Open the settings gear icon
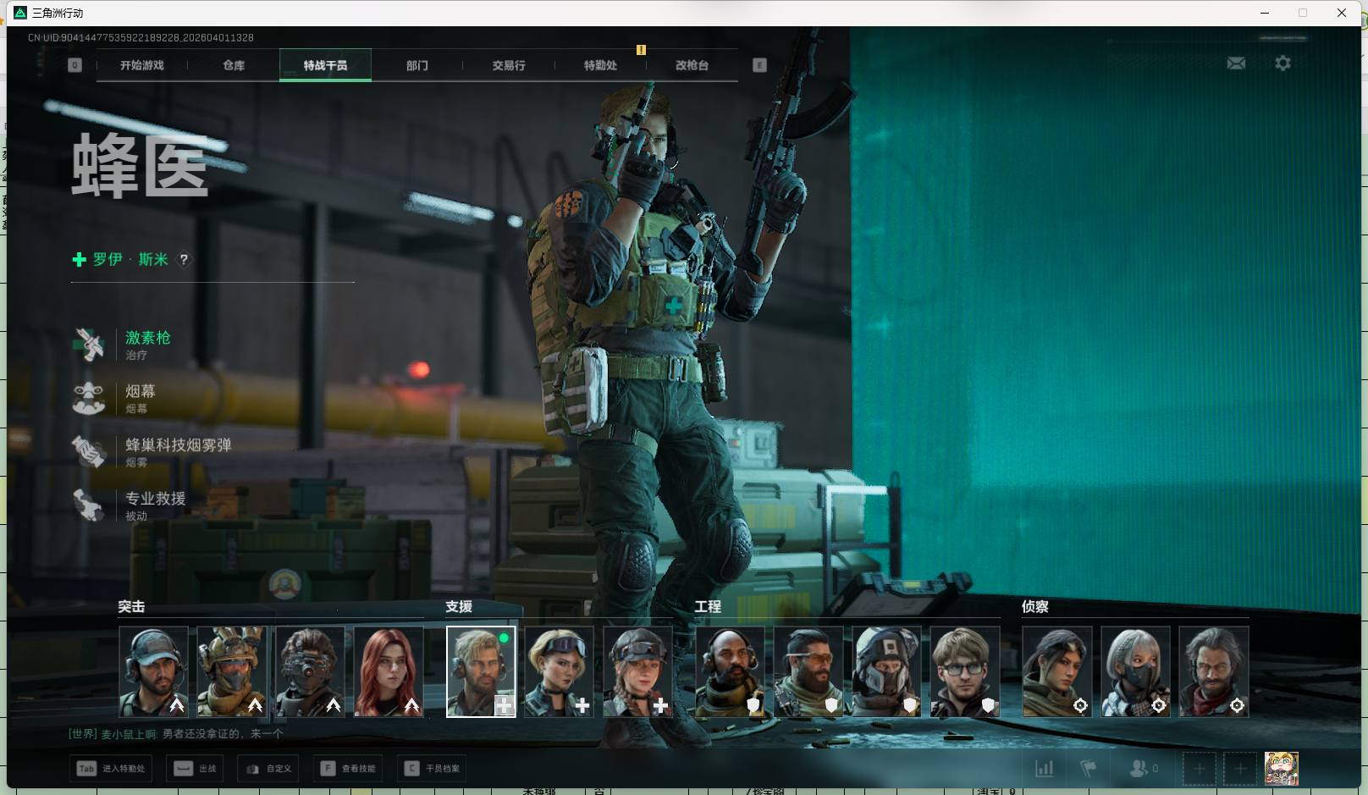 tap(1282, 63)
